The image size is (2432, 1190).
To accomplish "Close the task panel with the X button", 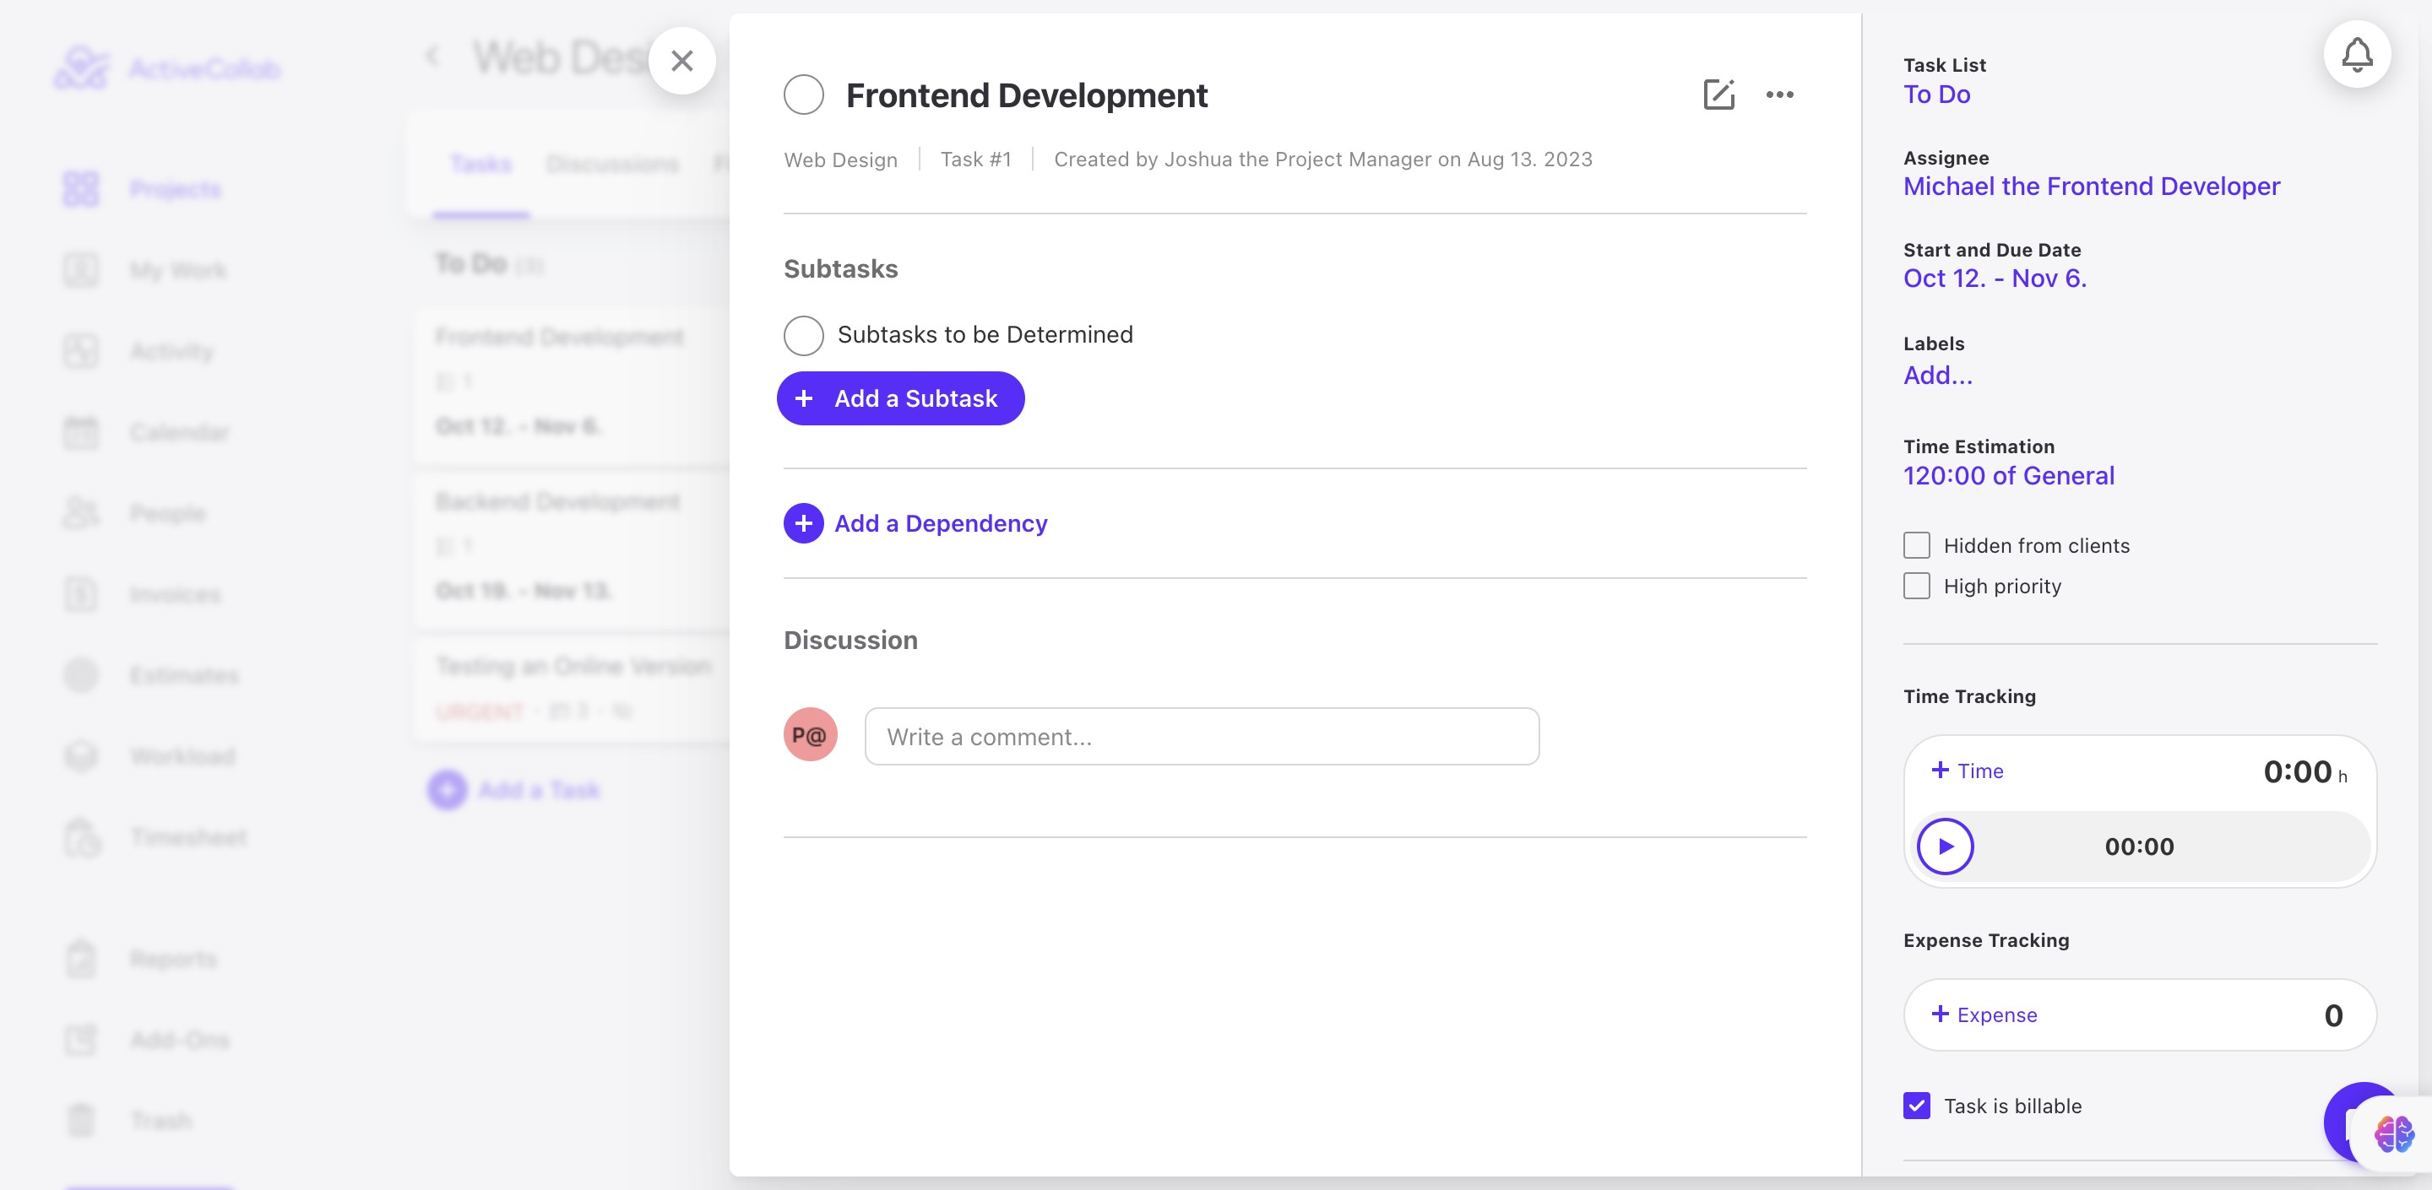I will click(x=681, y=62).
